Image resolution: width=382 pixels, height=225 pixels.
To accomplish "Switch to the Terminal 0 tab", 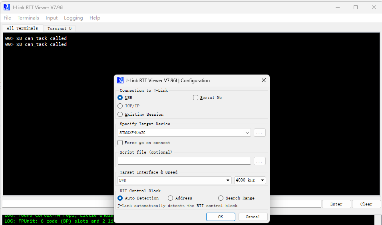I will [60, 28].
